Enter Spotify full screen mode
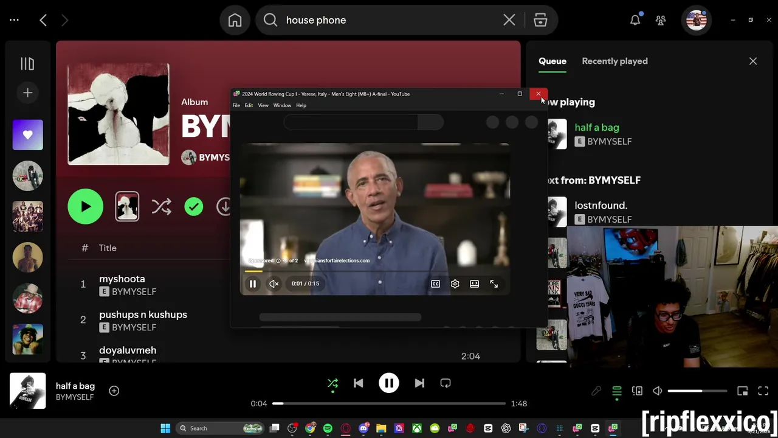778x438 pixels. point(763,391)
